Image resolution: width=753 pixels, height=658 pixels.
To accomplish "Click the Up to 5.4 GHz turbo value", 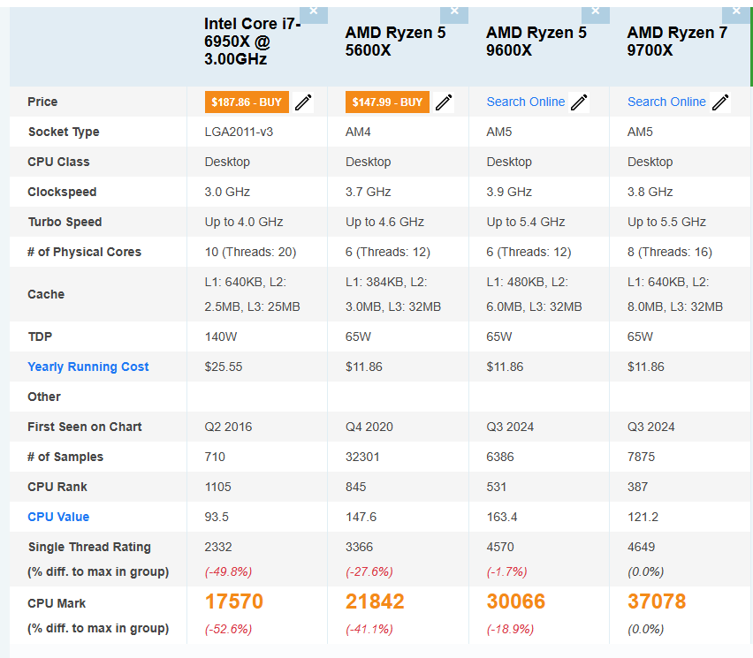I will point(526,222).
